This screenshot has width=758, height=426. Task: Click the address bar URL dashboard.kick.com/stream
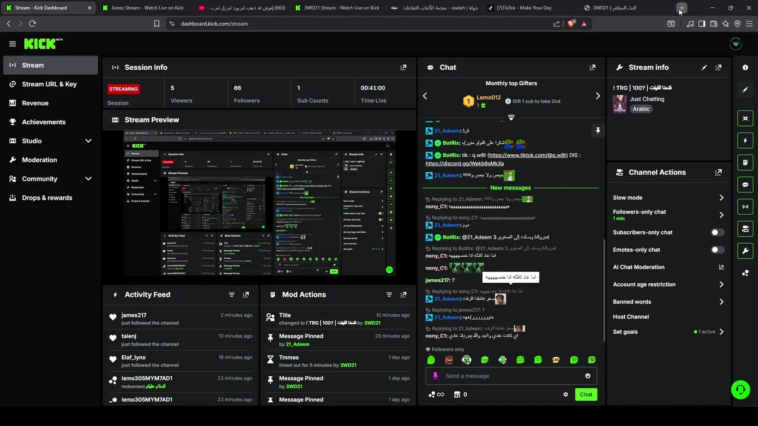click(214, 24)
